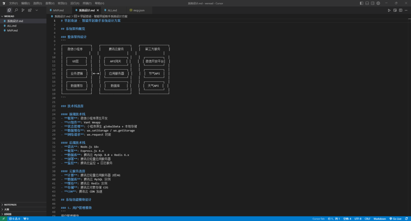Open editor more actions ellipsis

point(406,11)
